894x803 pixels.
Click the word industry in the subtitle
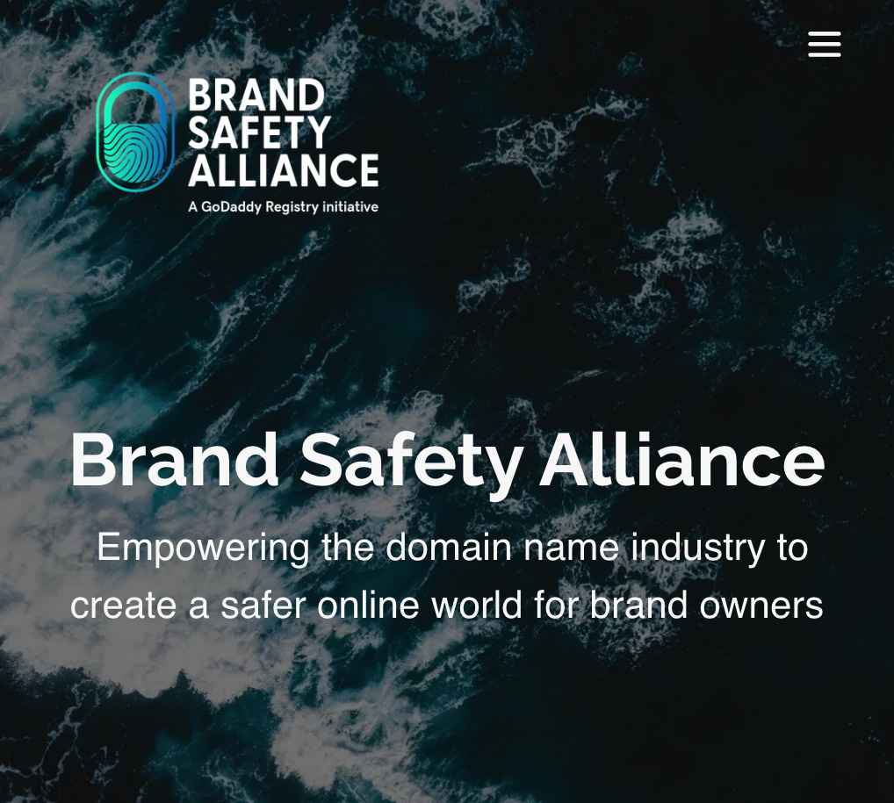[698, 548]
